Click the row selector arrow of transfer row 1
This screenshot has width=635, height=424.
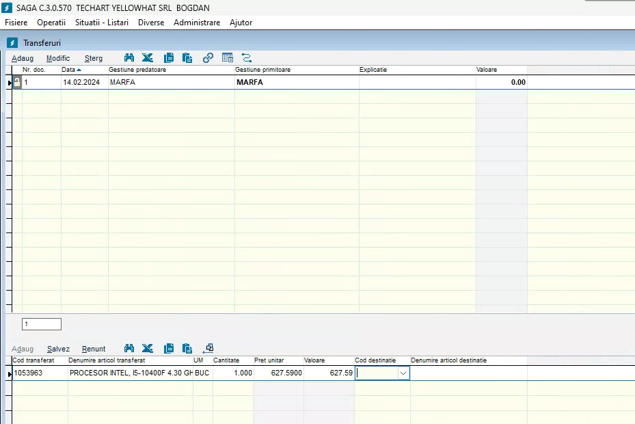10,83
